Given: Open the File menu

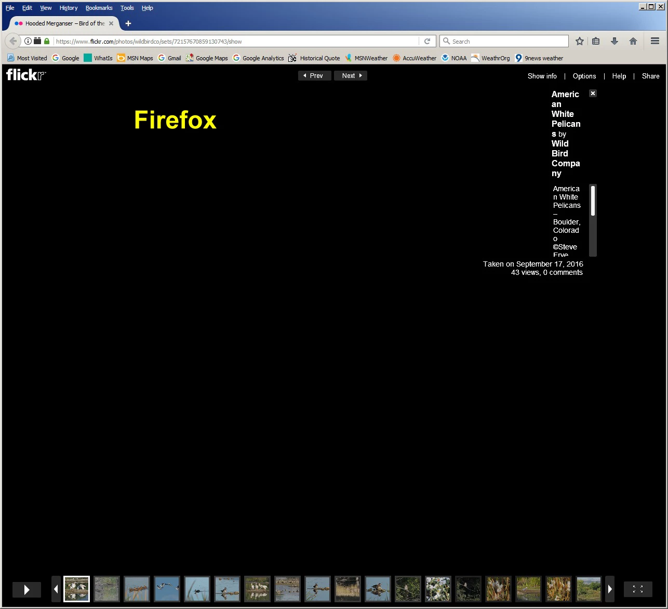Looking at the screenshot, I should pos(10,8).
